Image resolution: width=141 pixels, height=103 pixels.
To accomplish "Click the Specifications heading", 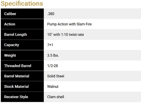I will pos(22,4).
